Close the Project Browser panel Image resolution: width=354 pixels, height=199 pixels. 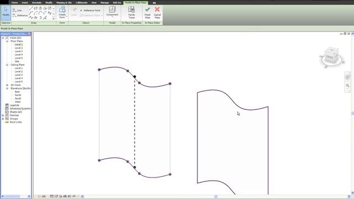pos(29,34)
